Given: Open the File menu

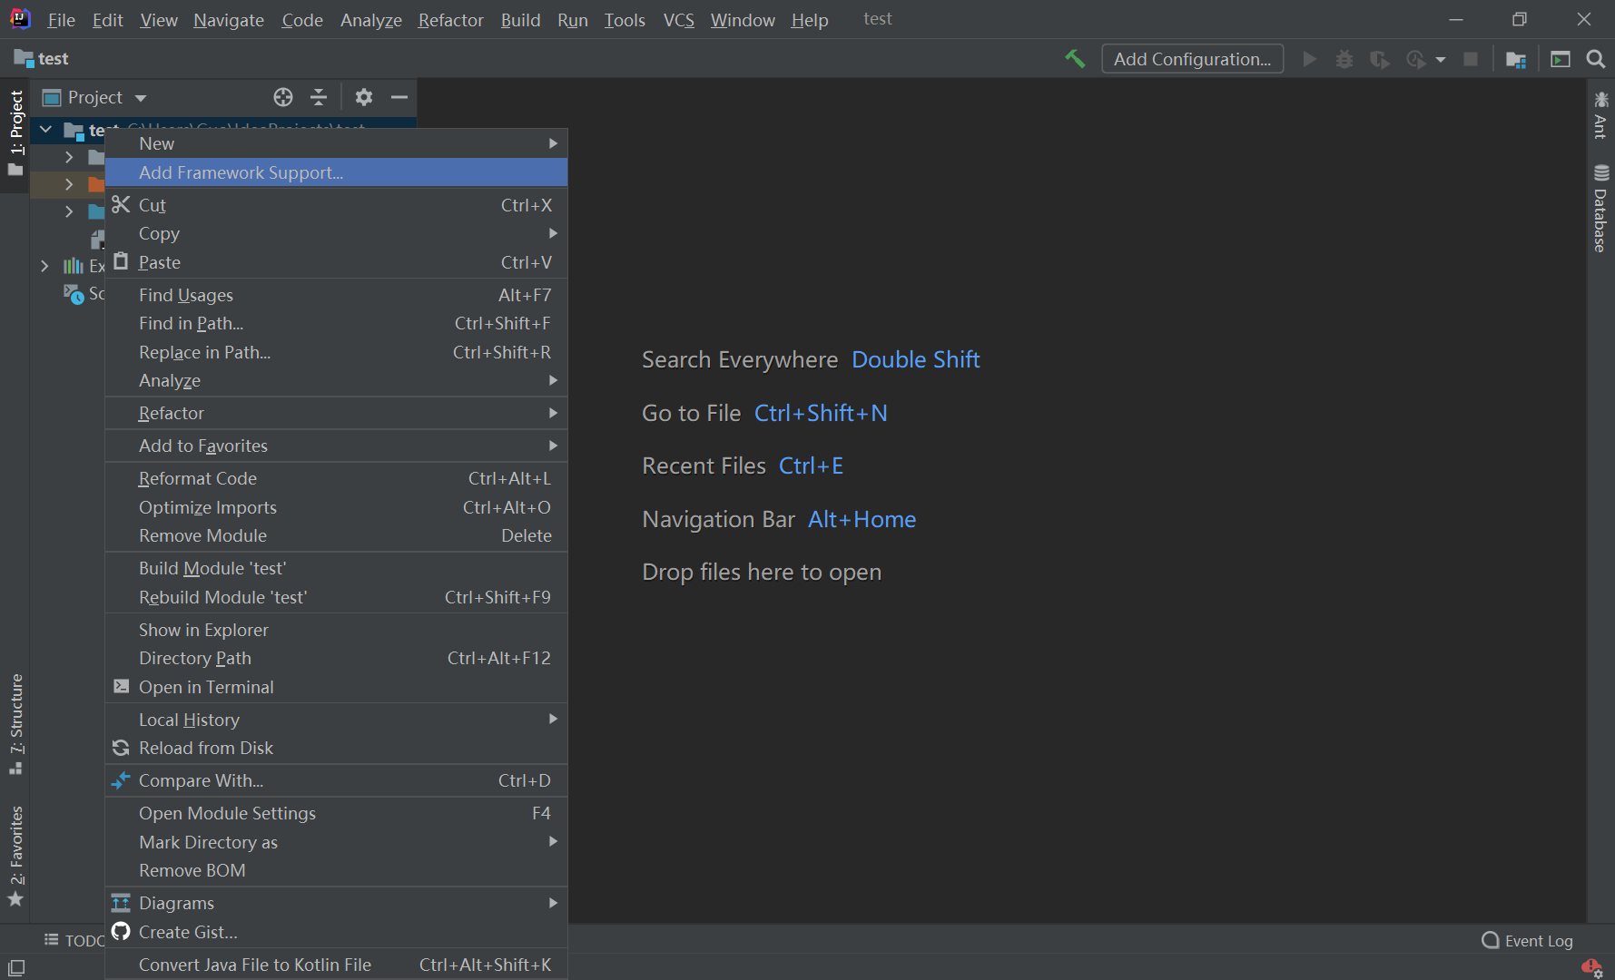Looking at the screenshot, I should [61, 19].
